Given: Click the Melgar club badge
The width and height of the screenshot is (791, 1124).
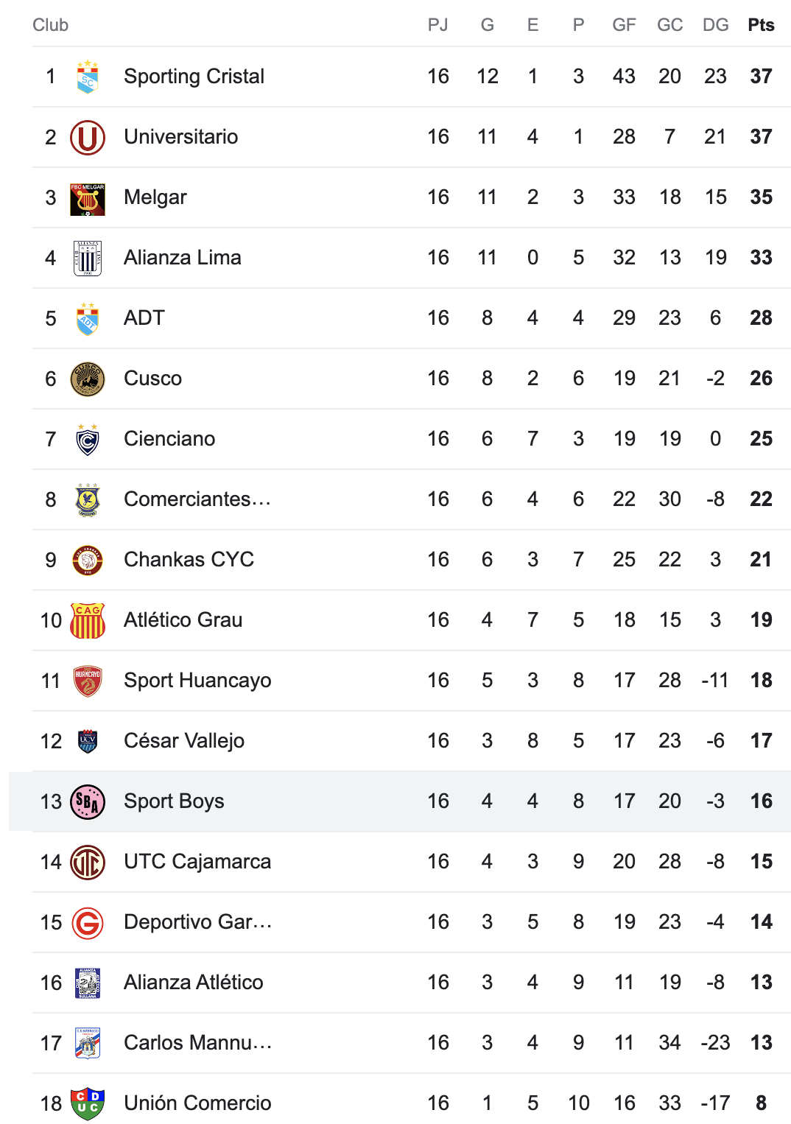Looking at the screenshot, I should [x=88, y=199].
